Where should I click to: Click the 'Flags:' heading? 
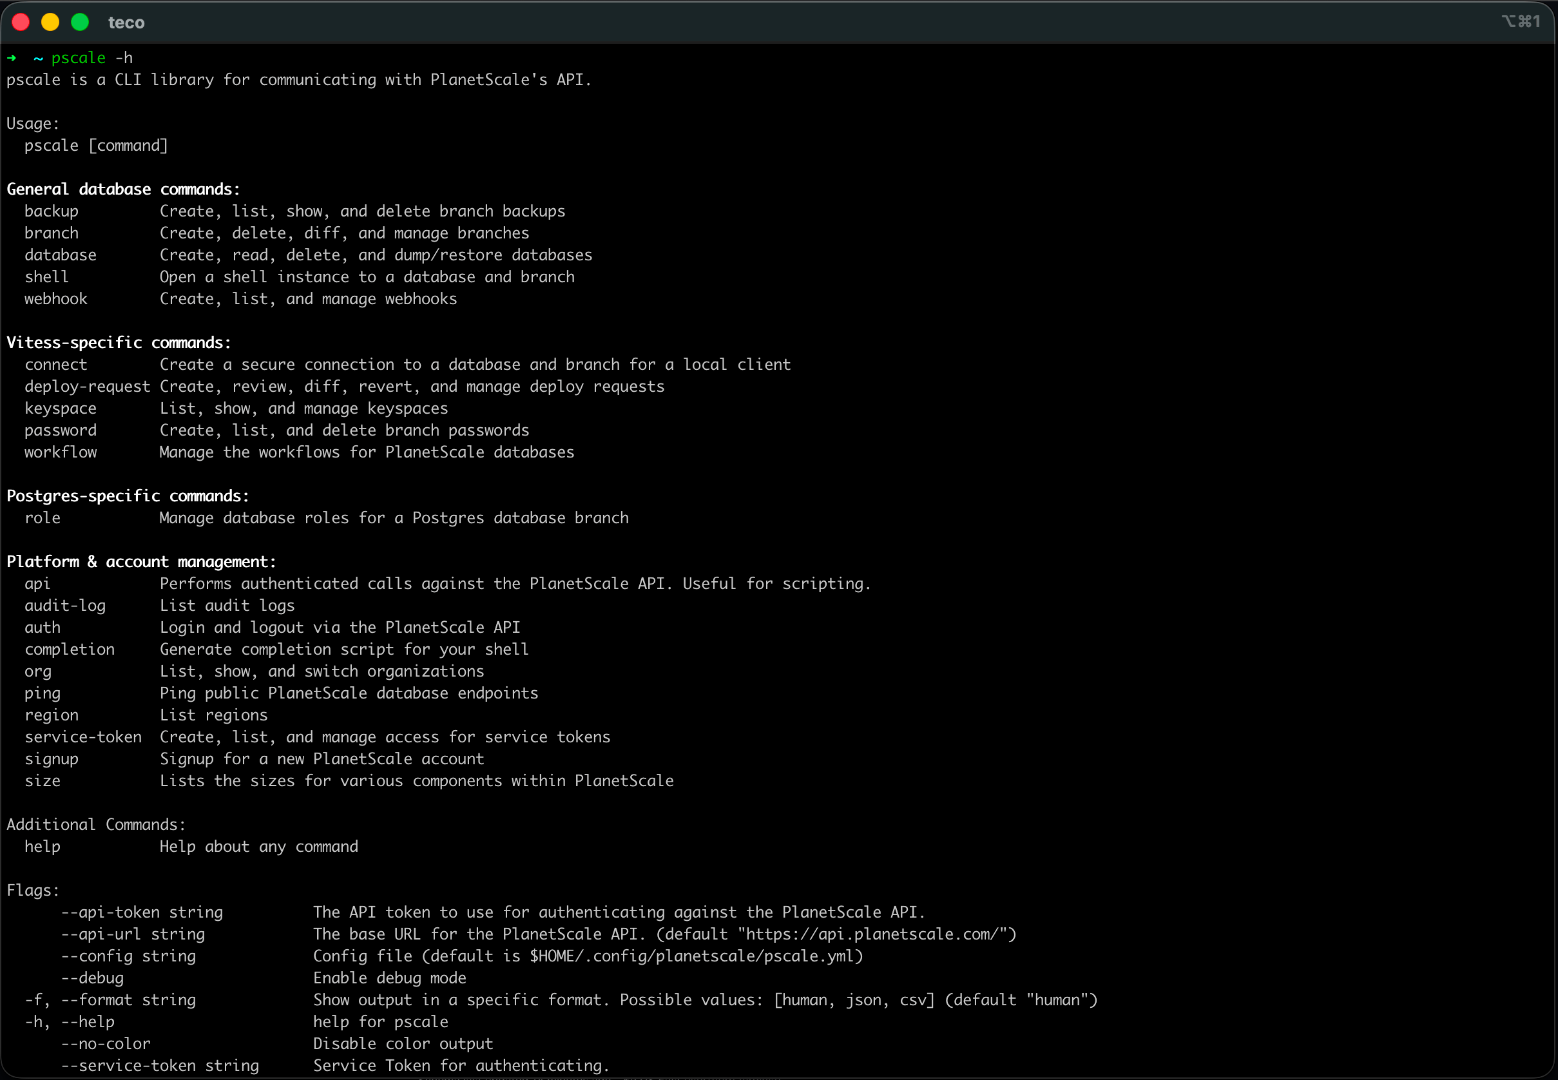[x=33, y=891]
